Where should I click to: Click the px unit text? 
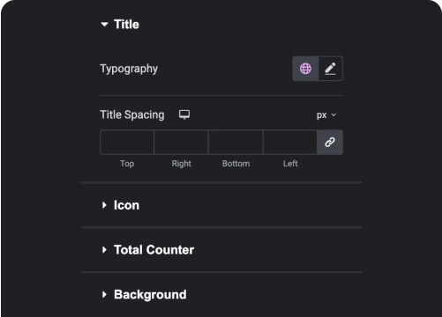322,115
